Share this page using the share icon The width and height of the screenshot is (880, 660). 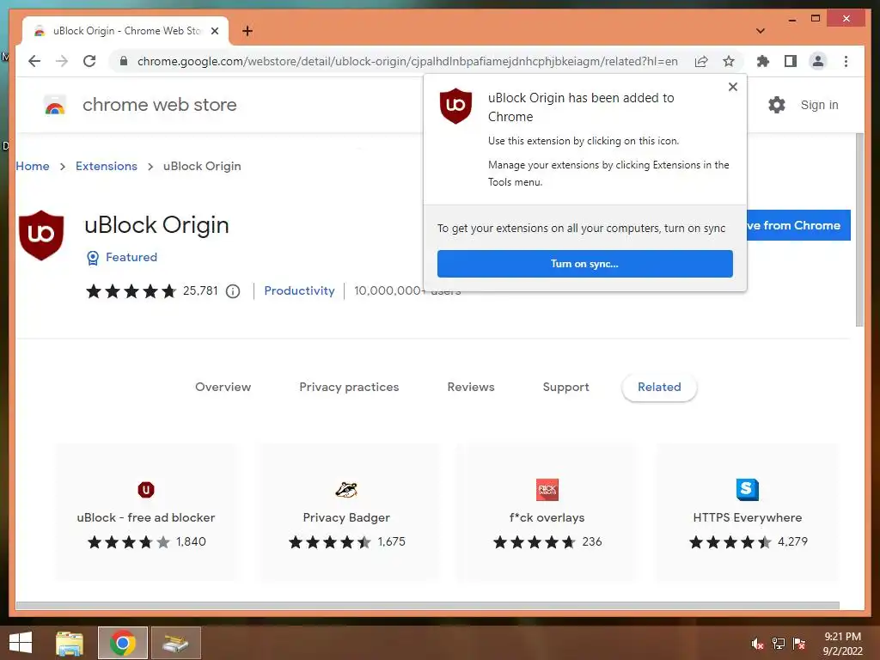701,61
